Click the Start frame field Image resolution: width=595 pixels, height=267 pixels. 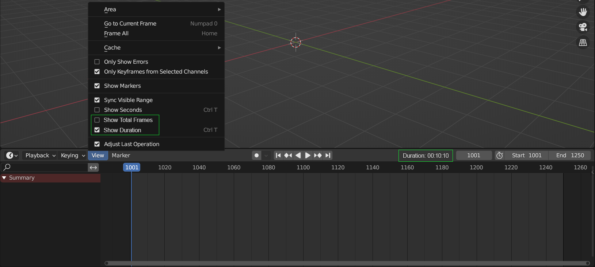pyautogui.click(x=526, y=156)
